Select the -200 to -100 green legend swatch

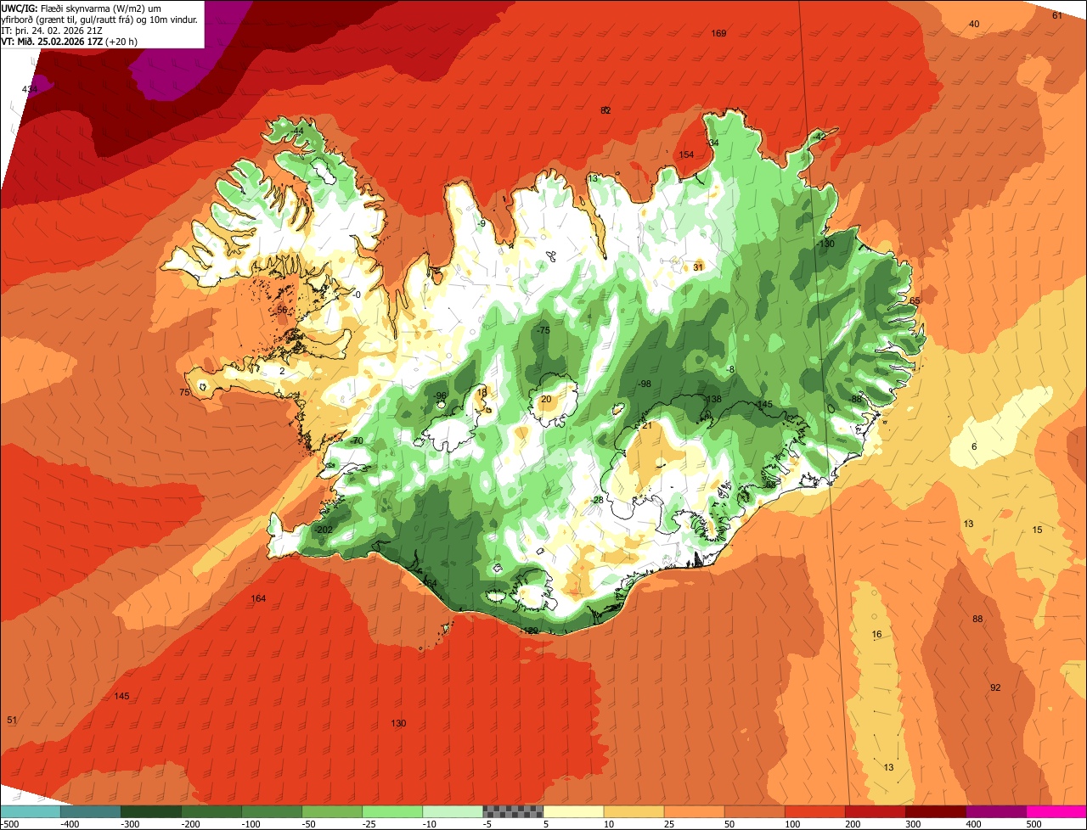tap(211, 811)
